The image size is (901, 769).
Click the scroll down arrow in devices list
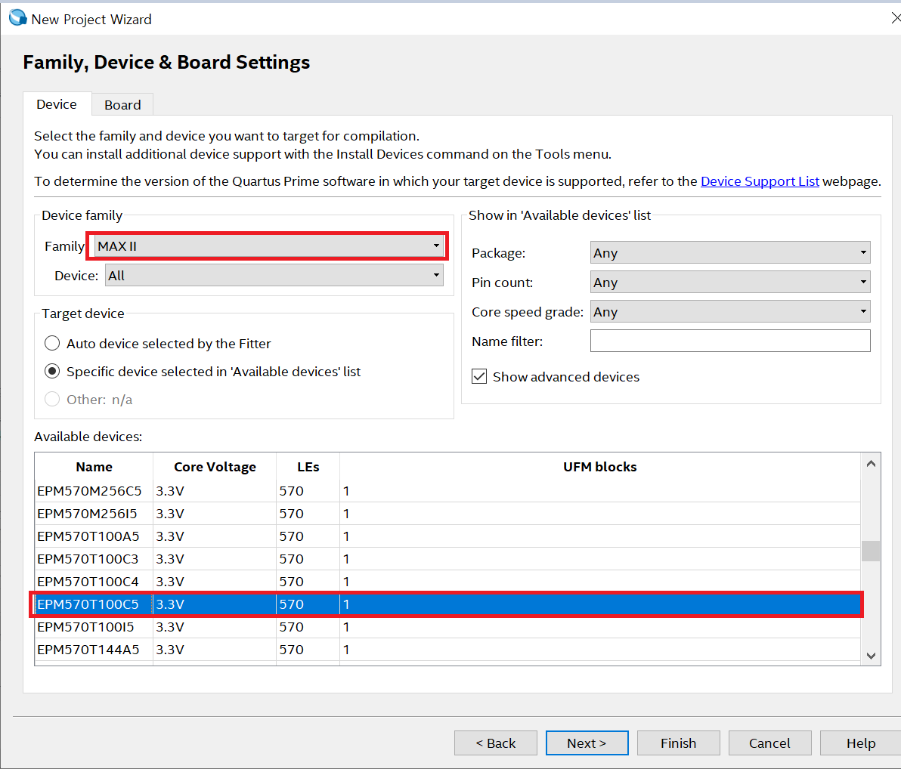coord(871,656)
